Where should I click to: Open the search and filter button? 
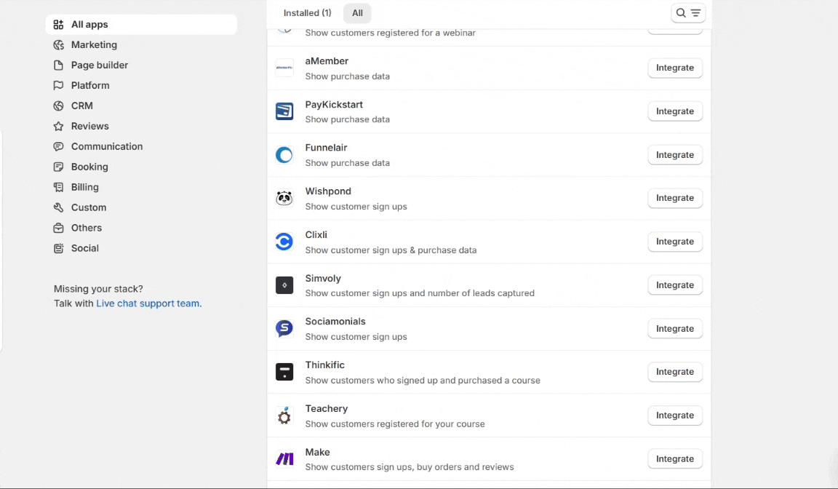(x=688, y=13)
